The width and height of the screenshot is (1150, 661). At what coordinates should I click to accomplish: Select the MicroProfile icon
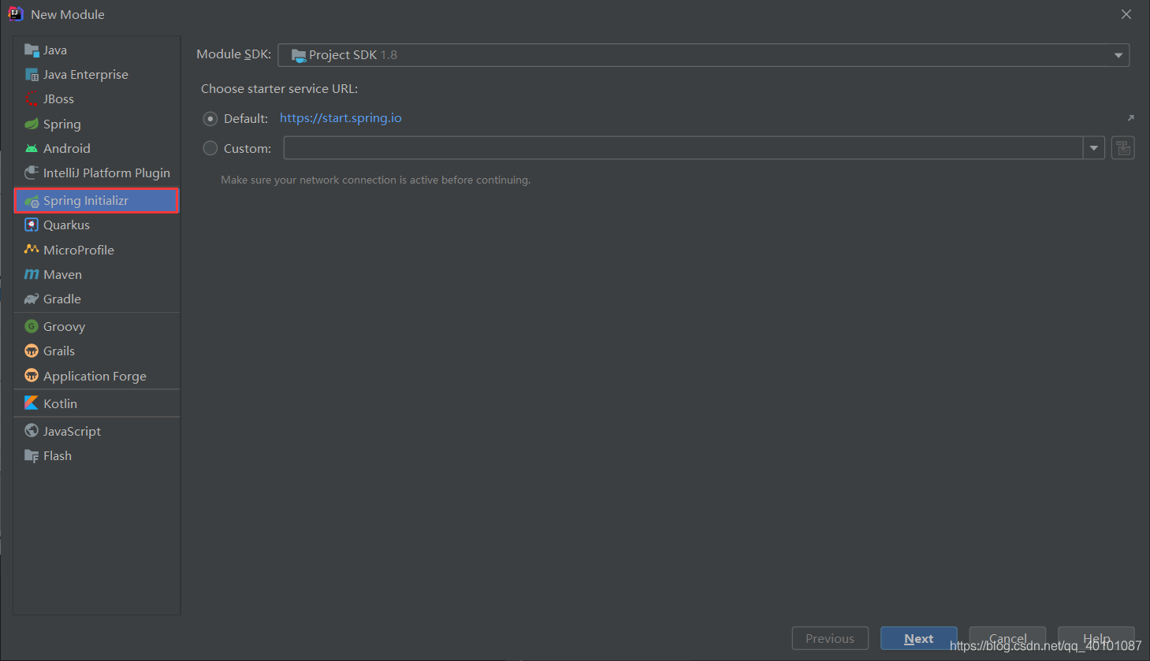(x=32, y=250)
